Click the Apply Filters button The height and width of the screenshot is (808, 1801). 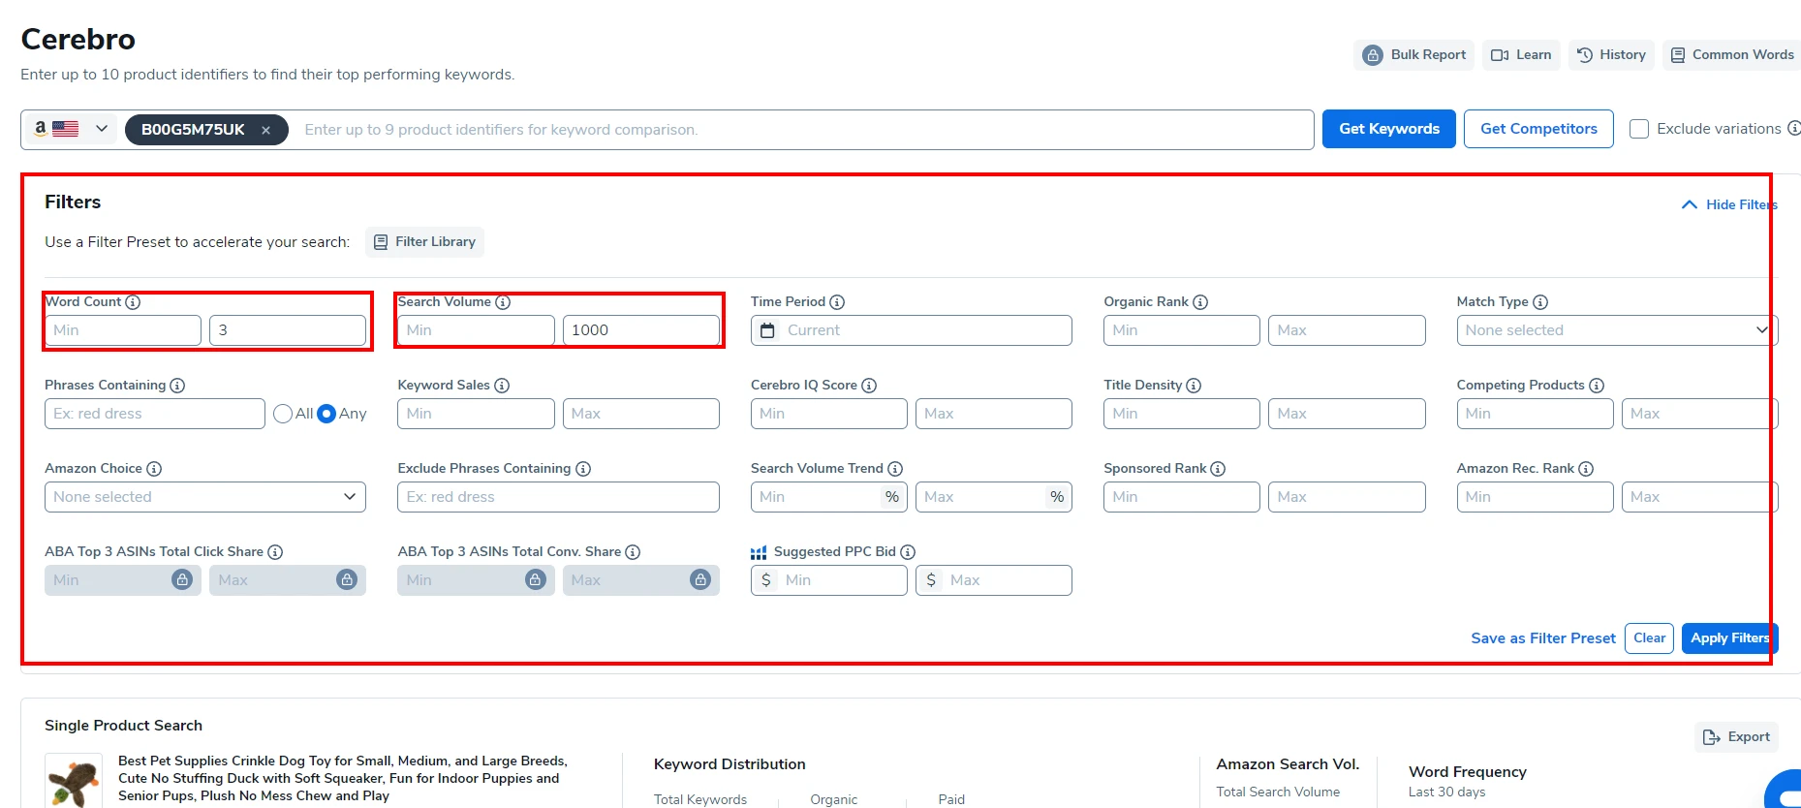pyautogui.click(x=1729, y=637)
